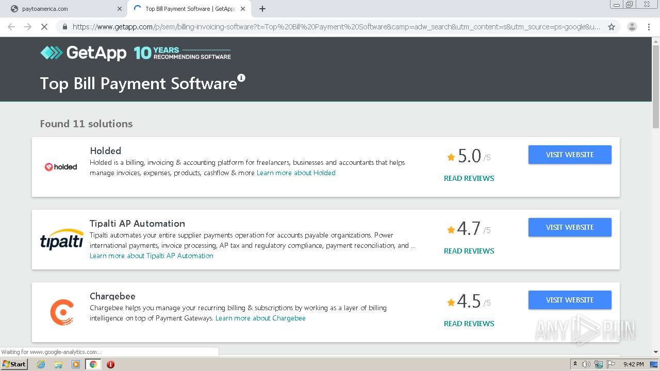Bookmark this page with the star icon

pos(612,27)
